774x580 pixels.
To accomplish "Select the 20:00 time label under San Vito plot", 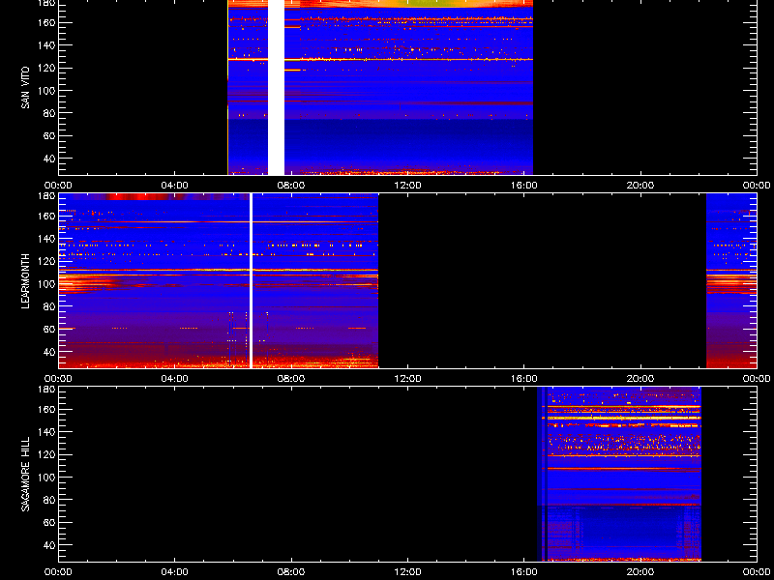I will (640, 186).
